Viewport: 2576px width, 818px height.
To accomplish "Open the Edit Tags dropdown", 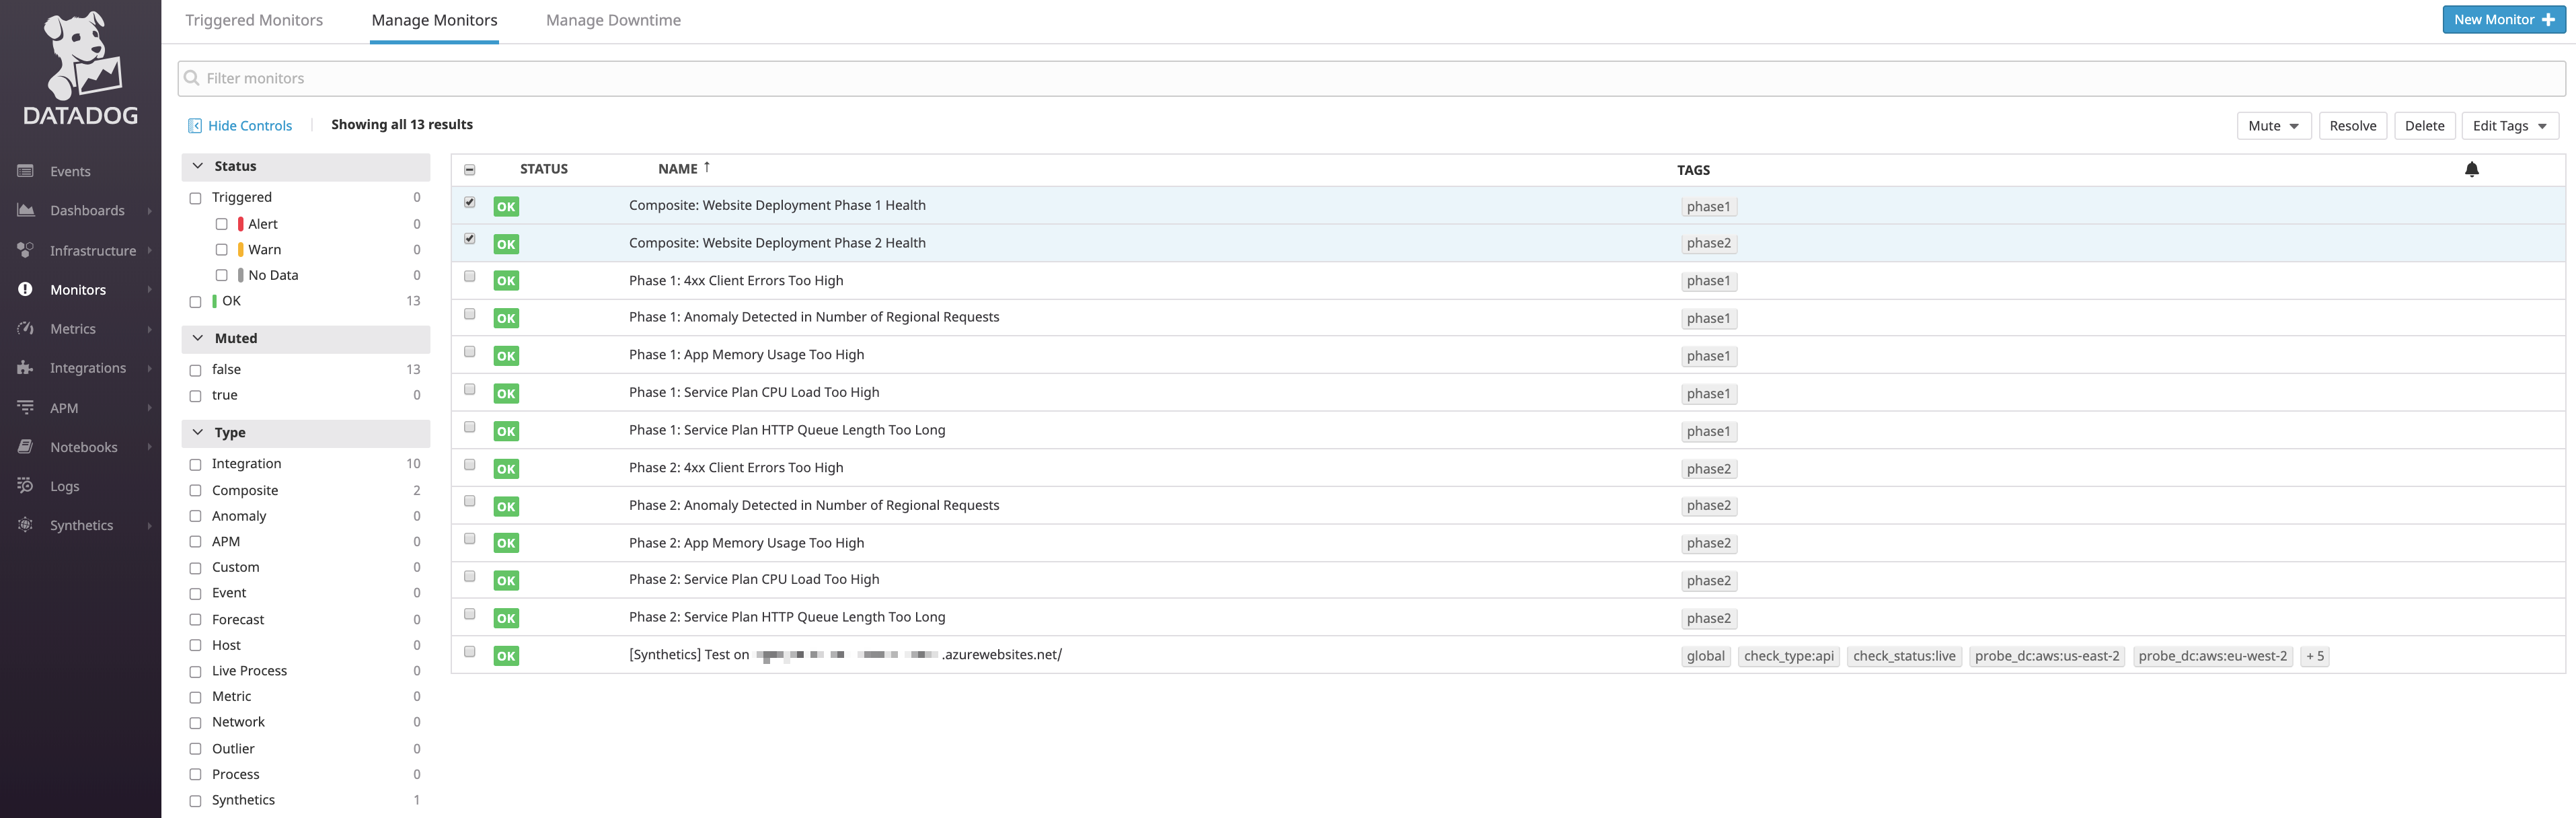I will (2509, 125).
